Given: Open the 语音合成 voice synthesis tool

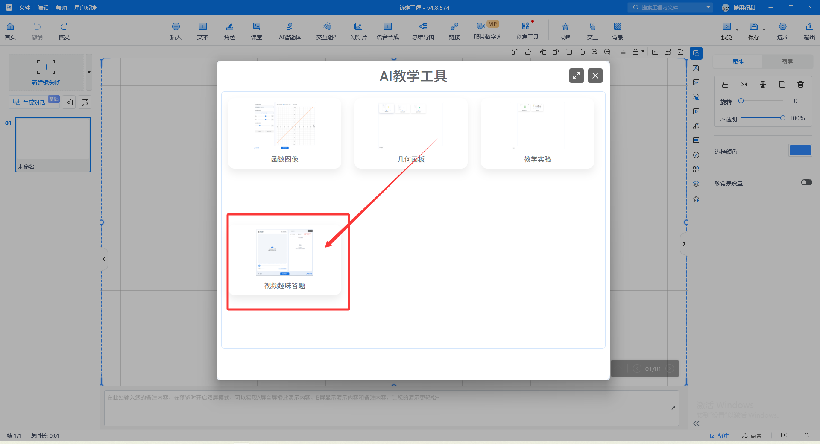Looking at the screenshot, I should (x=387, y=31).
